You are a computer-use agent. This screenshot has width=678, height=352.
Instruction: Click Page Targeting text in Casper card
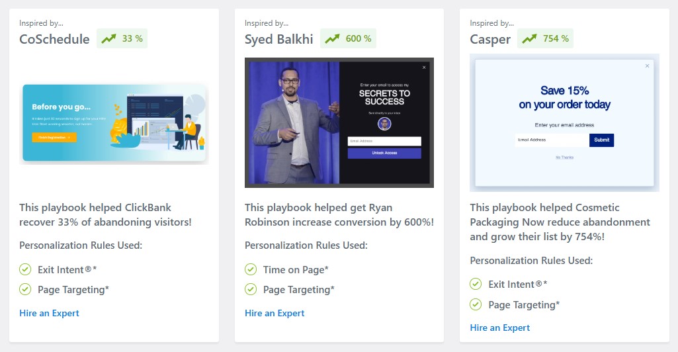coord(524,305)
